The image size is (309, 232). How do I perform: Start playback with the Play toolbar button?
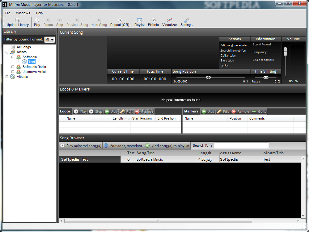coord(37,22)
